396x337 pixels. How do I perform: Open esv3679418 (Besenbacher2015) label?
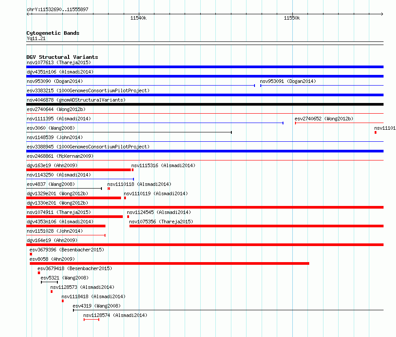tap(75, 268)
